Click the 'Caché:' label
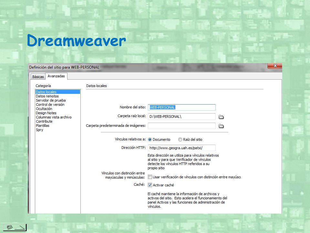The image size is (310, 233). coord(139,184)
